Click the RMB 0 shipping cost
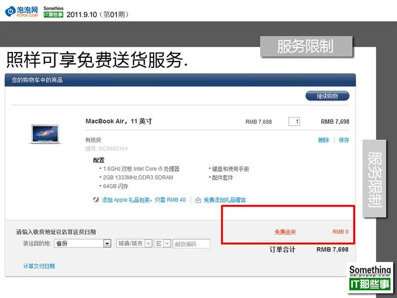Screen dimensions: 397x298 pyautogui.click(x=340, y=232)
